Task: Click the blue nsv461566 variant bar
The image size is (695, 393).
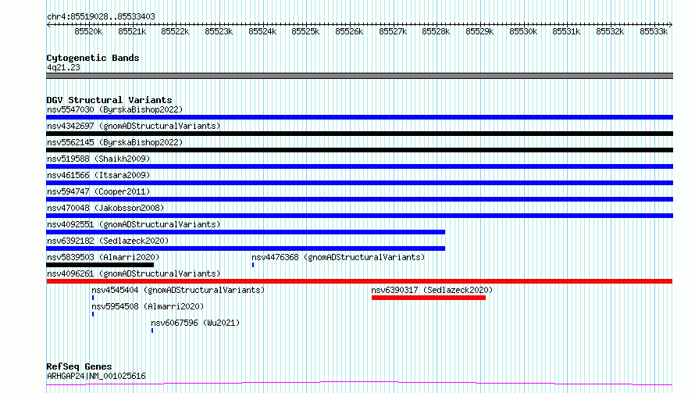Action: click(359, 183)
